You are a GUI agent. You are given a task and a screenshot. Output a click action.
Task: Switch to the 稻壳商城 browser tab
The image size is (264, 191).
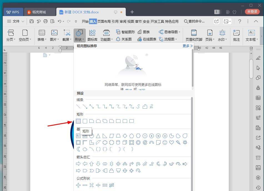tap(39, 12)
